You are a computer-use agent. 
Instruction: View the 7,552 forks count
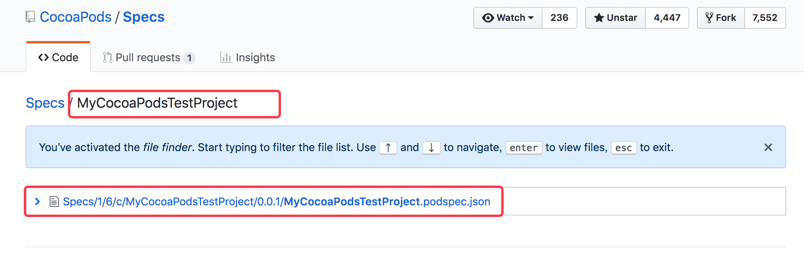(x=764, y=18)
